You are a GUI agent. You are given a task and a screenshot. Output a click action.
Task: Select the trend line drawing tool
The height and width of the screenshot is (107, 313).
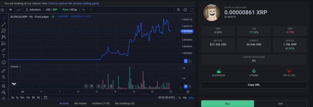point(4,24)
